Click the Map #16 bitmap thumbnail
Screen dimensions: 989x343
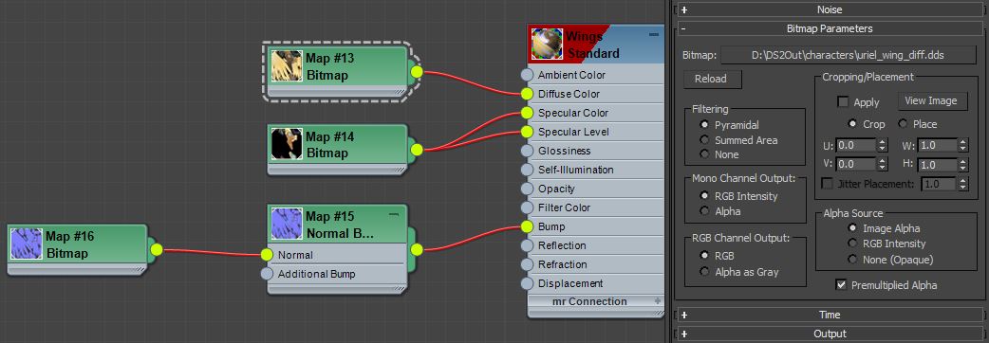click(27, 244)
